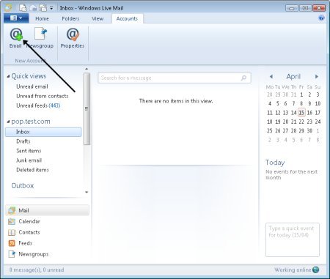Collapse the pop.test.com account tree
330x279 pixels.
tap(8, 122)
